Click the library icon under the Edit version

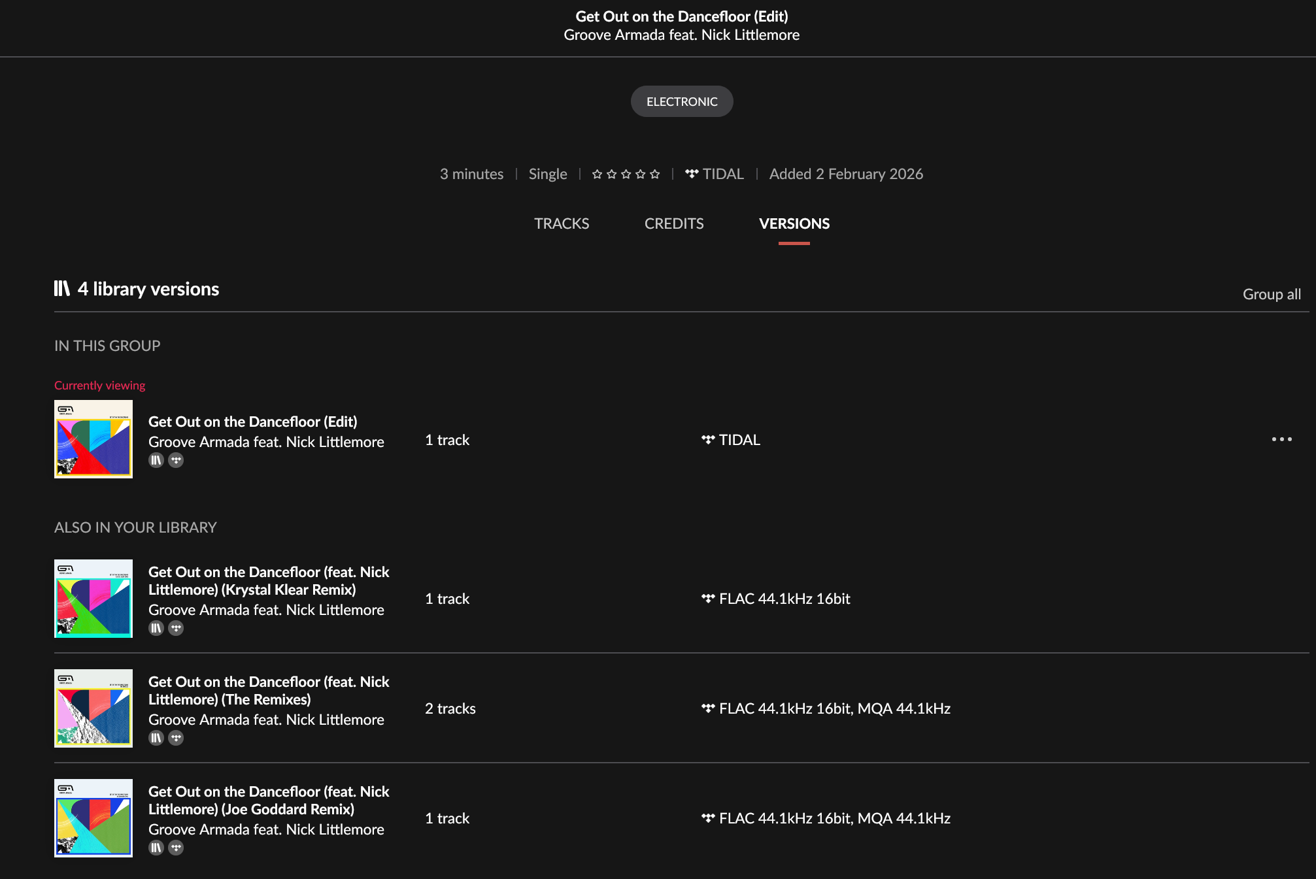156,460
